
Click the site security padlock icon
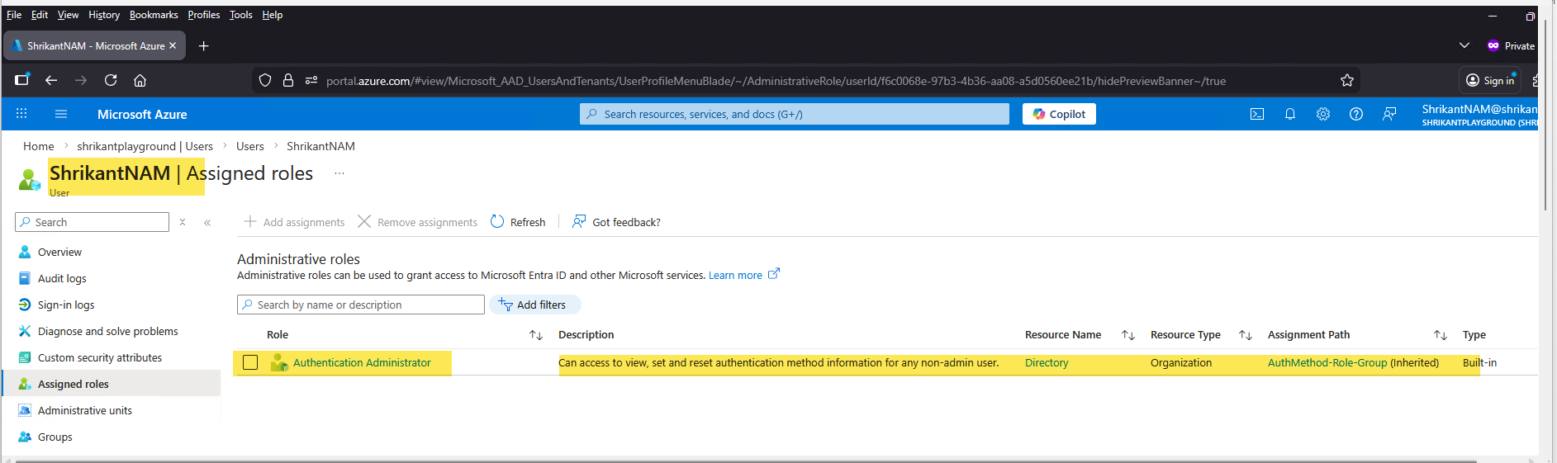point(288,80)
